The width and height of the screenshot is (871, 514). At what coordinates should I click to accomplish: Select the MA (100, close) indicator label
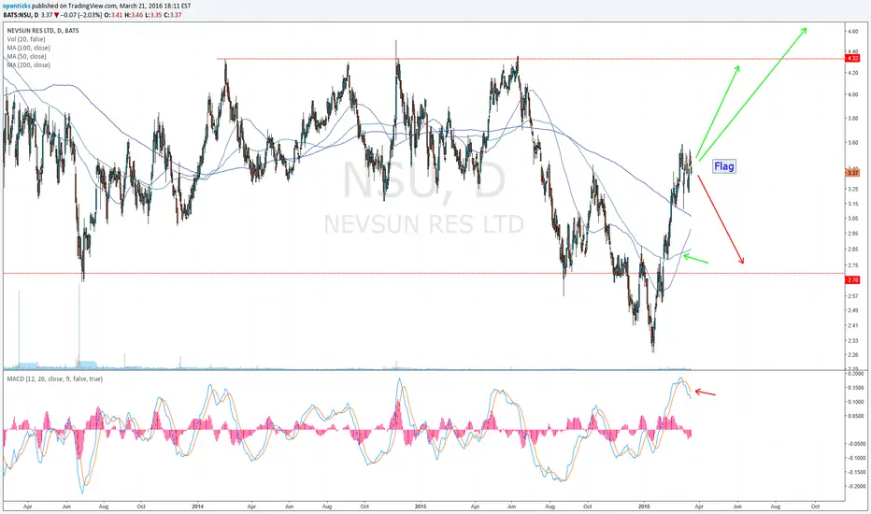pyautogui.click(x=28, y=48)
